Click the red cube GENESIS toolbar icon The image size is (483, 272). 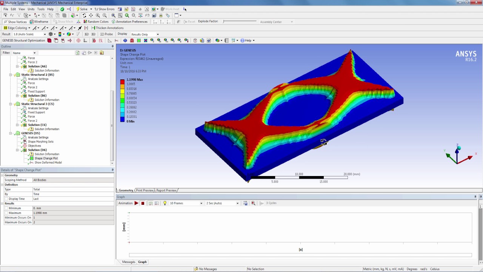click(x=49, y=40)
